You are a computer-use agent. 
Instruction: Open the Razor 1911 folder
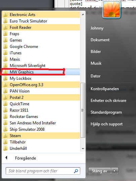(x=41, y=110)
